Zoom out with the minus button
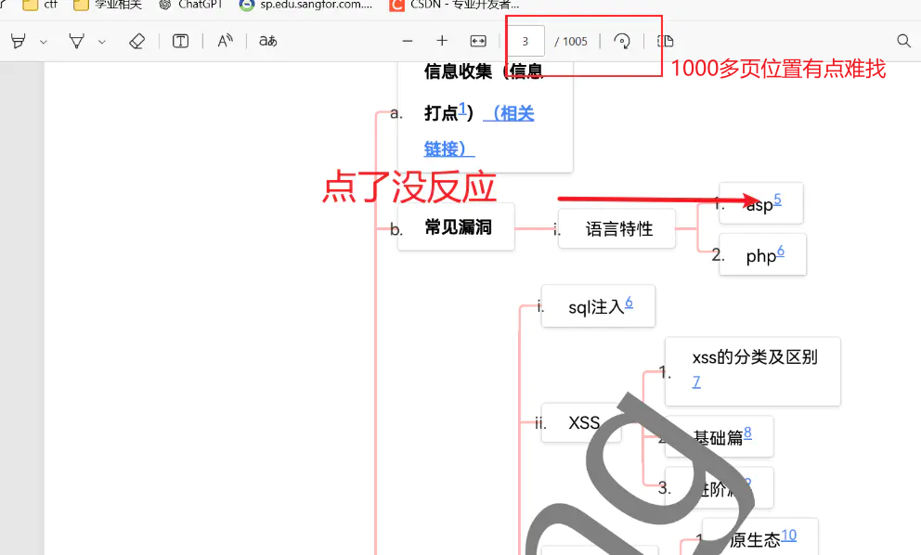Viewport: 921px width, 555px height. [x=407, y=41]
